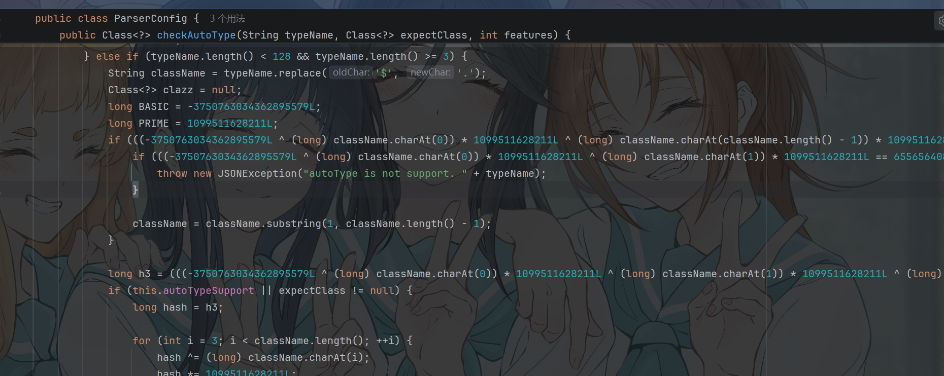Image resolution: width=944 pixels, height=376 pixels.
Task: Click the BASIC variable name
Action: pos(154,107)
